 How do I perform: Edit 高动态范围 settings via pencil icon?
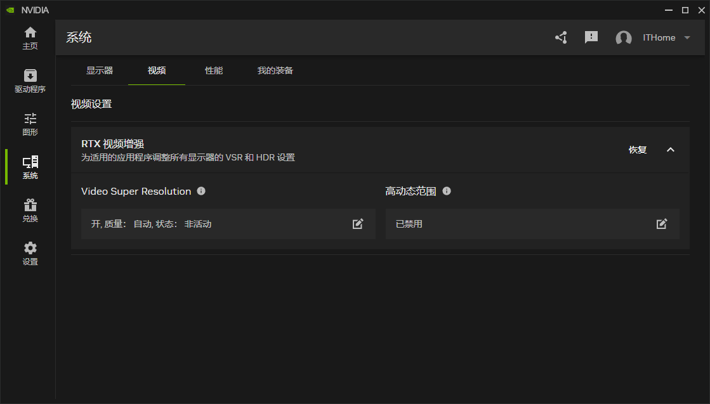pos(662,224)
